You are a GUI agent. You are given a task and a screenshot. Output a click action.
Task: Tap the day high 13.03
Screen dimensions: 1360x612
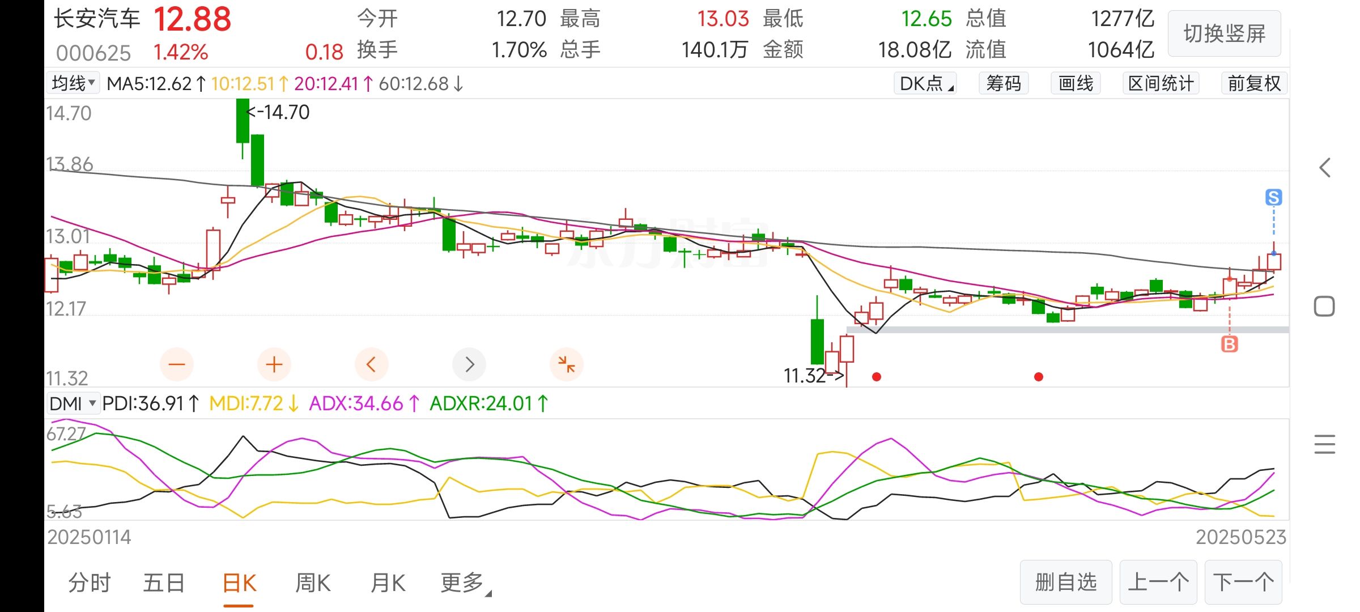pos(723,19)
